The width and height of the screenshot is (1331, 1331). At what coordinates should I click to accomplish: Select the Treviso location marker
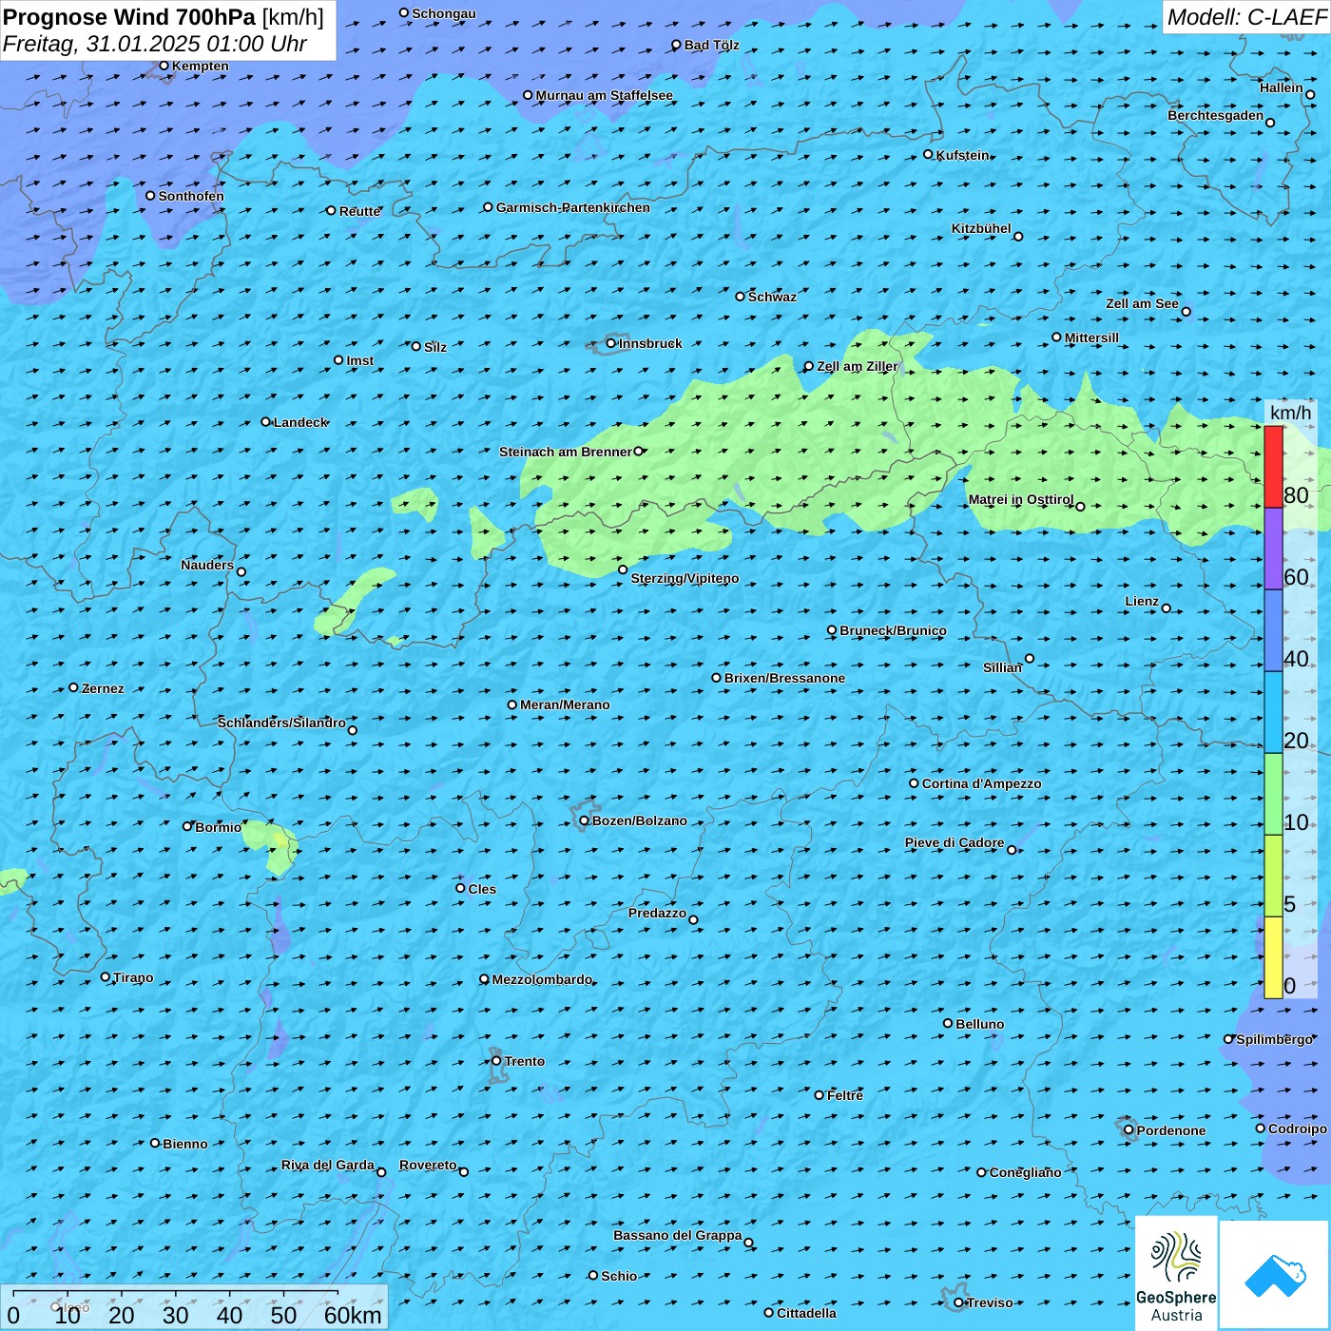pos(958,1302)
